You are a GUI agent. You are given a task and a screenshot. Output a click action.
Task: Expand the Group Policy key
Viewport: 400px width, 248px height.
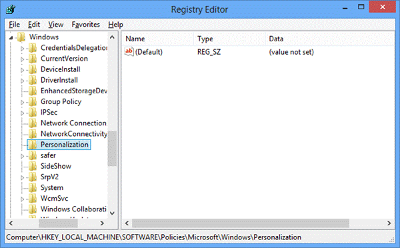click(22, 102)
